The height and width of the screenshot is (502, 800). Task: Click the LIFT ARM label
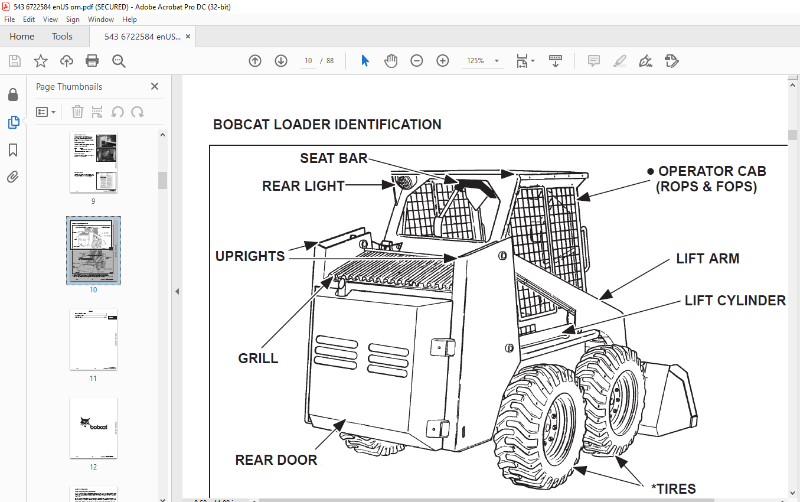[708, 259]
